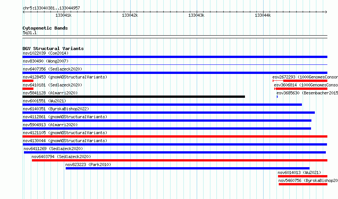
Task: Click the nsv4121105 (gnomADStructuralVariants) label
Action: coord(65,133)
